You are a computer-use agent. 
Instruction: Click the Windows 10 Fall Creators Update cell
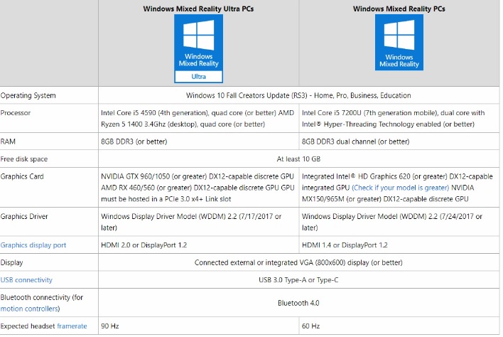(298, 95)
